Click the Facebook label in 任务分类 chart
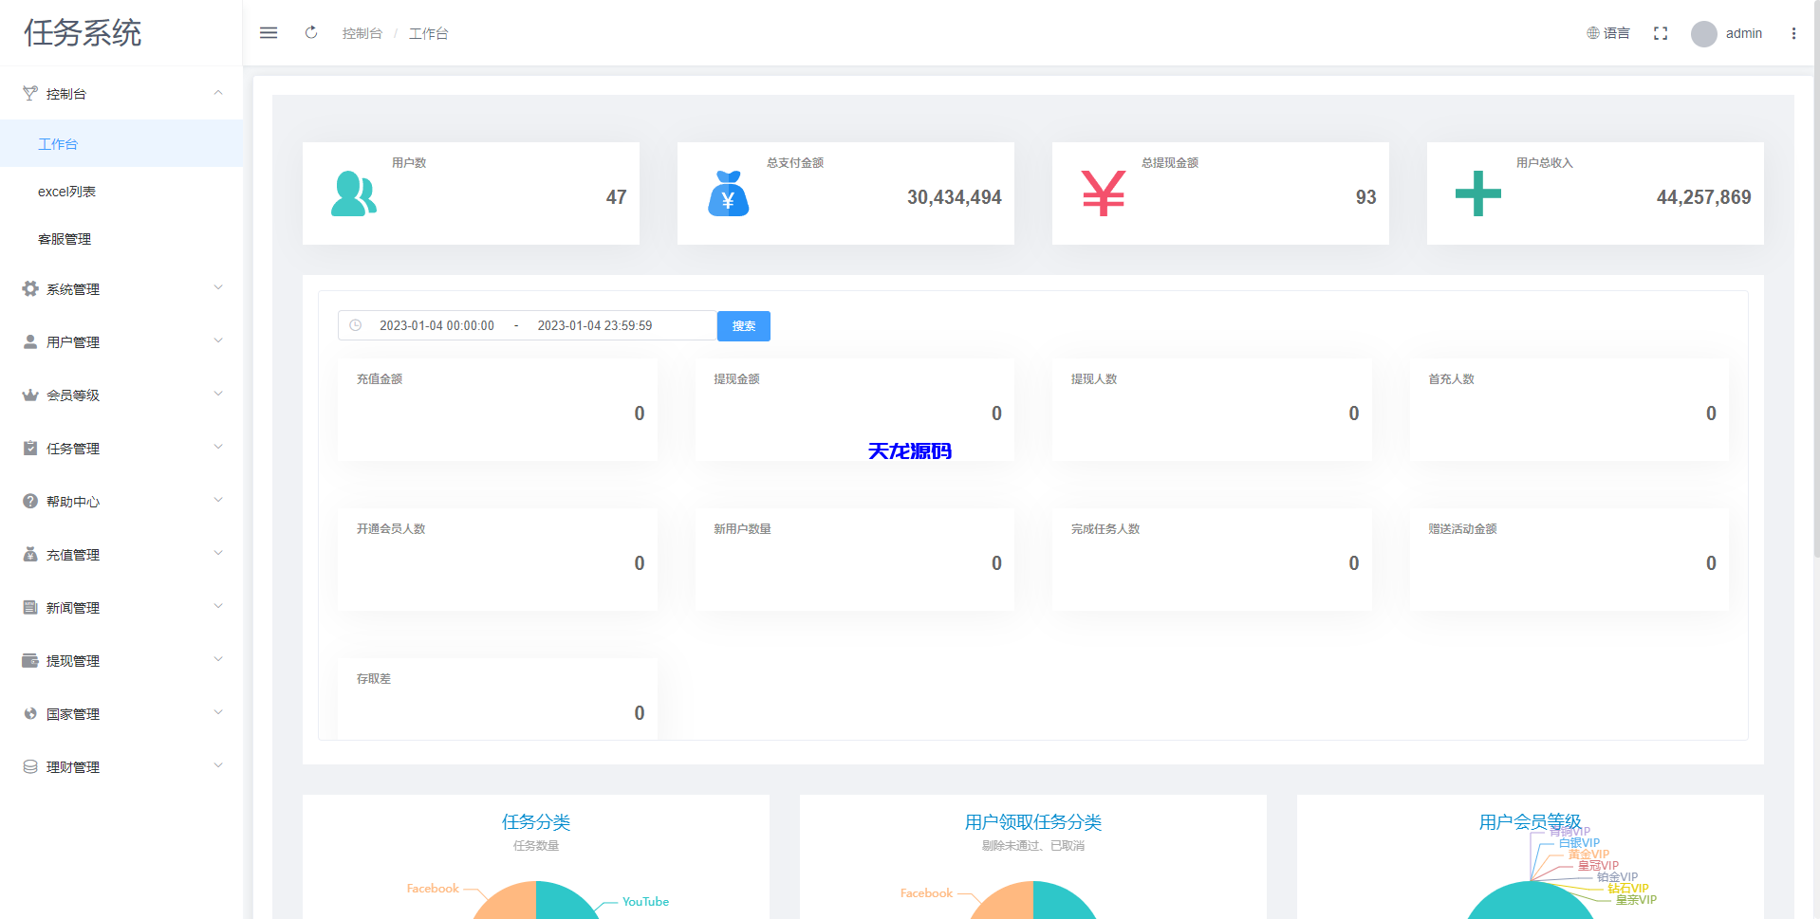 click(x=433, y=889)
